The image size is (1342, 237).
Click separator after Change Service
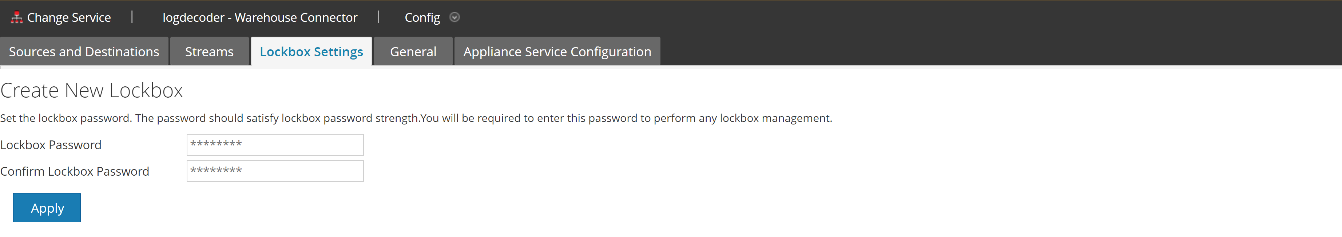132,17
